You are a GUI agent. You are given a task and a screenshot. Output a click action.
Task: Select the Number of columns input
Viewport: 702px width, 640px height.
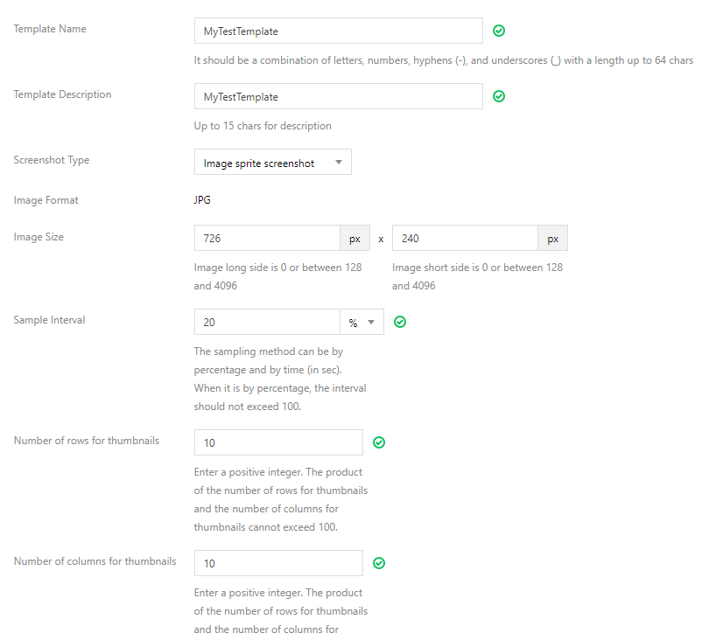[278, 563]
